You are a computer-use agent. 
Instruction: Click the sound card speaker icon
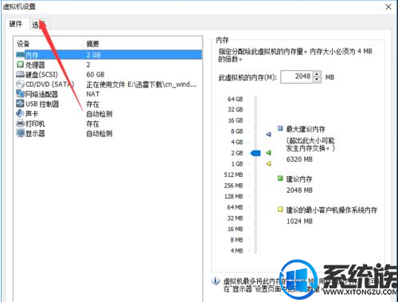(x=20, y=113)
